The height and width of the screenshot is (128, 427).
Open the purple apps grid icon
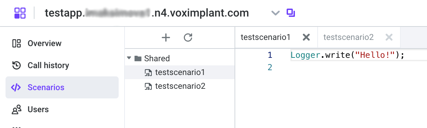[20, 13]
